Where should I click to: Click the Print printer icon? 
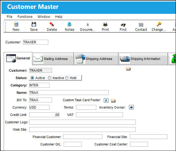click(105, 24)
